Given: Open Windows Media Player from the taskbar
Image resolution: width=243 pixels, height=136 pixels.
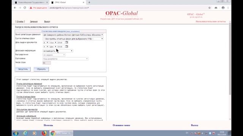Looking at the screenshot, I should tap(35, 133).
